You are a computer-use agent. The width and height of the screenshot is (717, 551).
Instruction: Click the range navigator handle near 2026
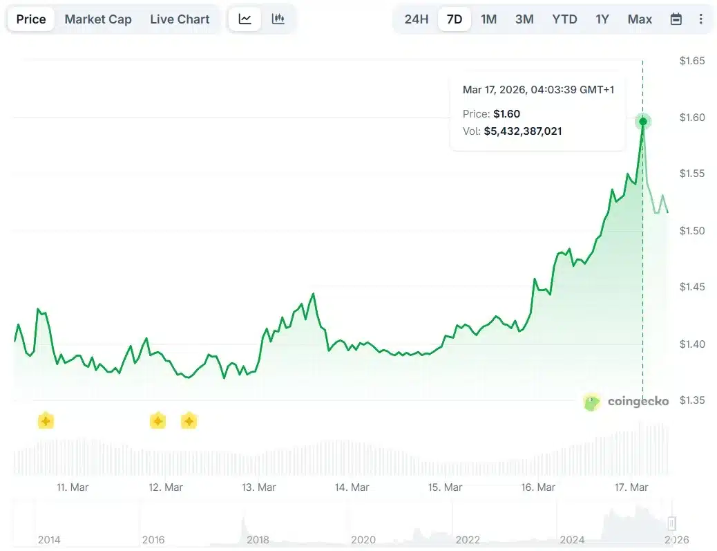(671, 523)
